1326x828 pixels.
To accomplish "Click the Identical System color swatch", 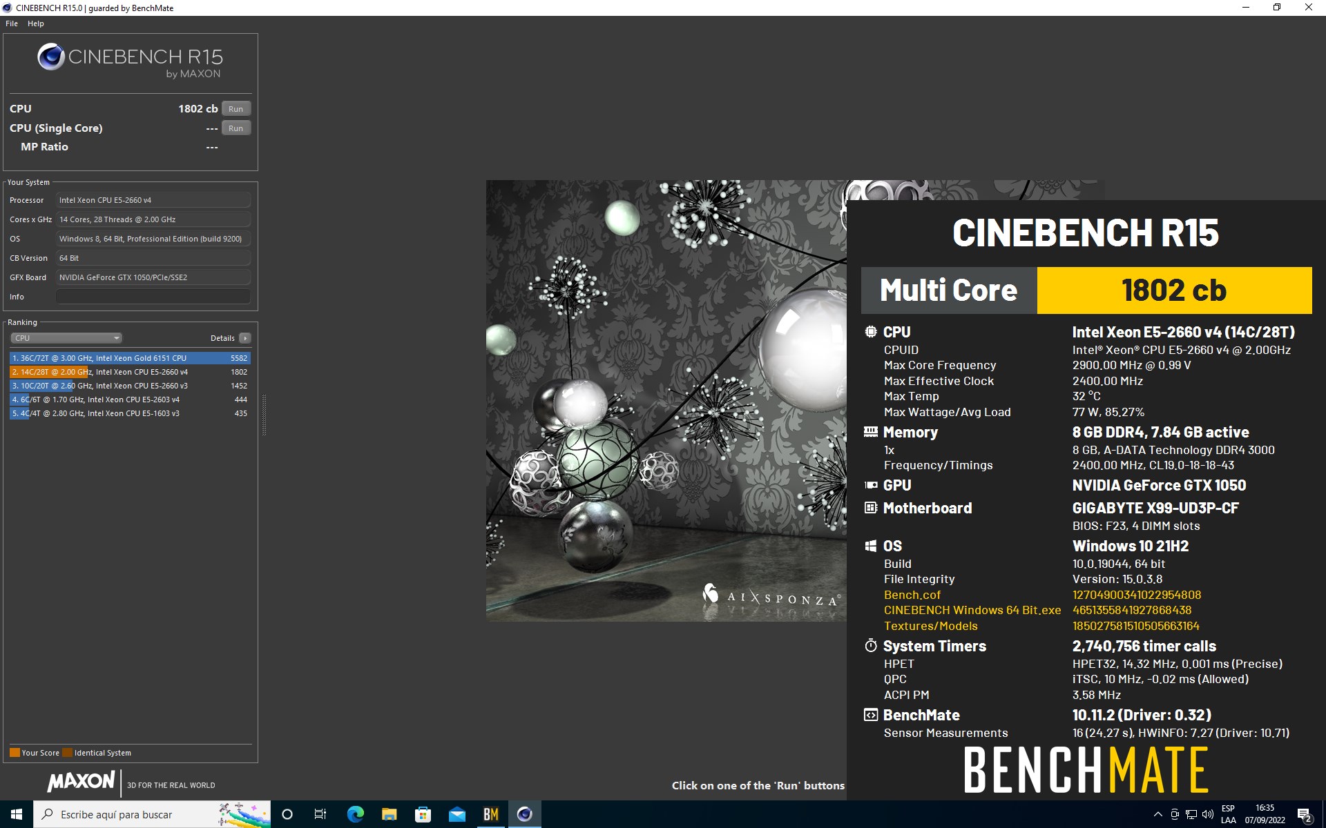I will 67,753.
